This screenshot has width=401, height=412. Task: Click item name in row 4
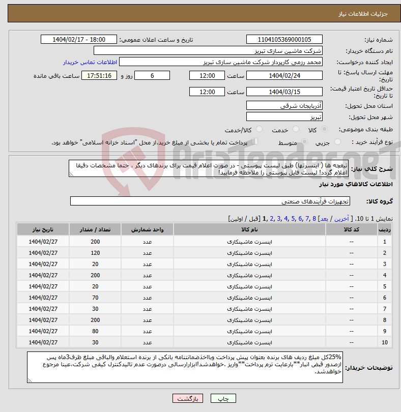tap(249, 275)
